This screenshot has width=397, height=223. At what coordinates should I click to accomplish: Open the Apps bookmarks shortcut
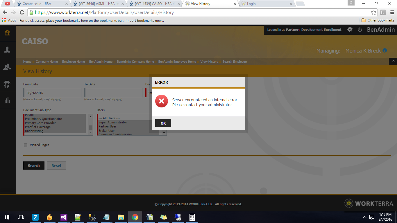tap(9, 20)
